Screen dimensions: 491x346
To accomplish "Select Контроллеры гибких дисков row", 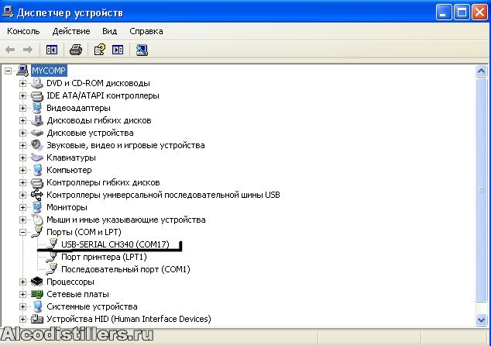I will [103, 182].
